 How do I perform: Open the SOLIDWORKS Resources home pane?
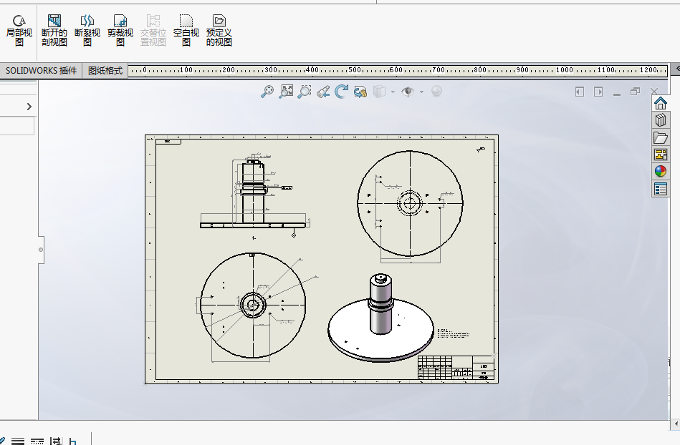pos(661,103)
